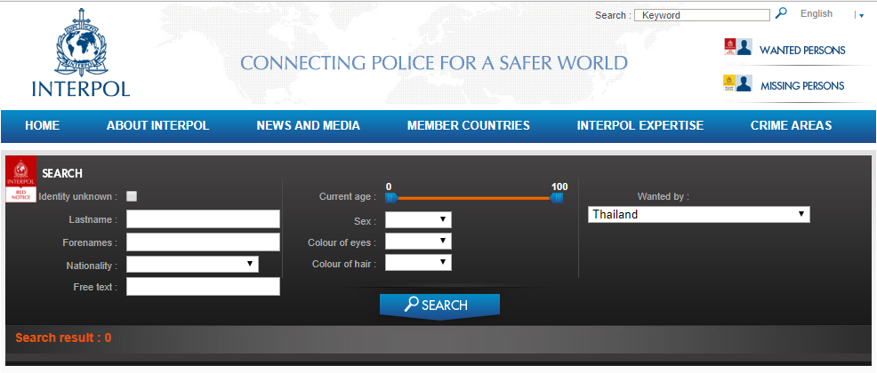Focus the Lastname input field
Viewport: 877px width, 373px height.
click(x=203, y=219)
